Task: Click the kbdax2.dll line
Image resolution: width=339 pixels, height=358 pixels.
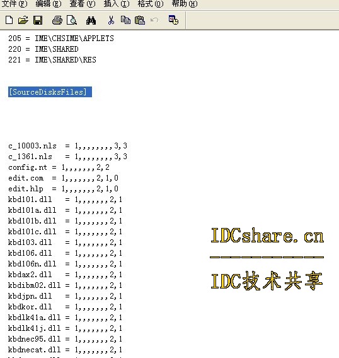Action: 65,275
